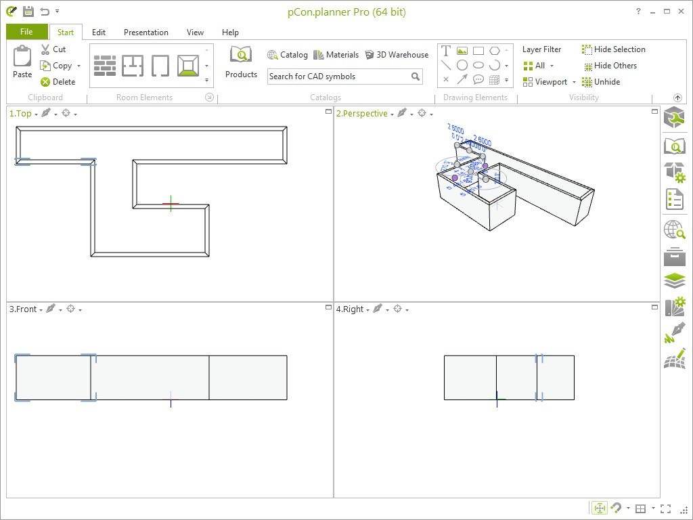
Task: Maximize the Top viewport
Action: [328, 112]
